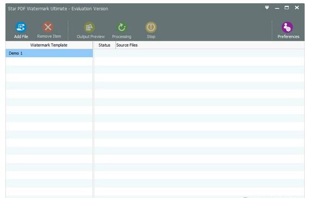Minimize the Star PDF Watermark window
Image resolution: width=309 pixels, height=198 pixels.
click(277, 8)
